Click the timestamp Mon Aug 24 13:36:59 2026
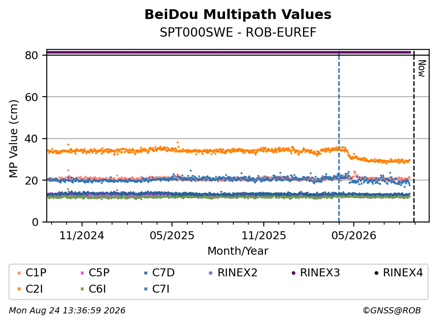 67,311
